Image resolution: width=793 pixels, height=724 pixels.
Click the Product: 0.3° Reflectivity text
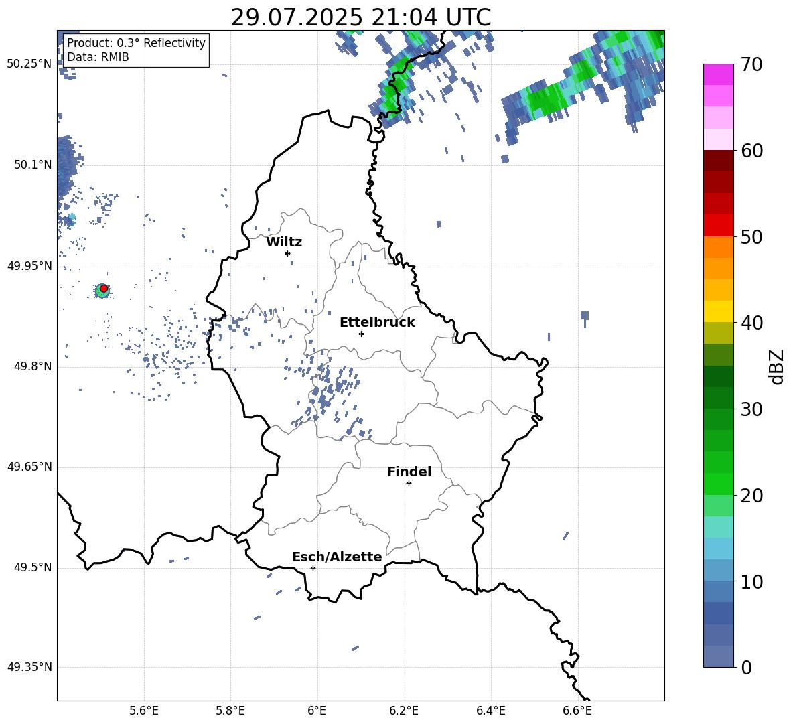(136, 43)
